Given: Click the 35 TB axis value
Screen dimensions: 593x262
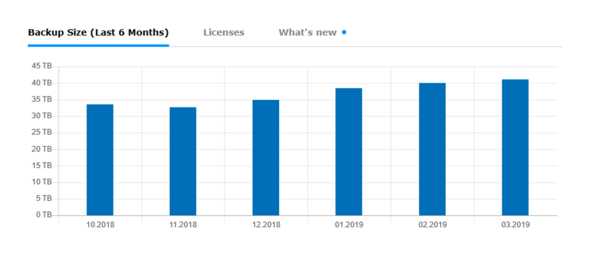Looking at the screenshot, I should tap(41, 99).
